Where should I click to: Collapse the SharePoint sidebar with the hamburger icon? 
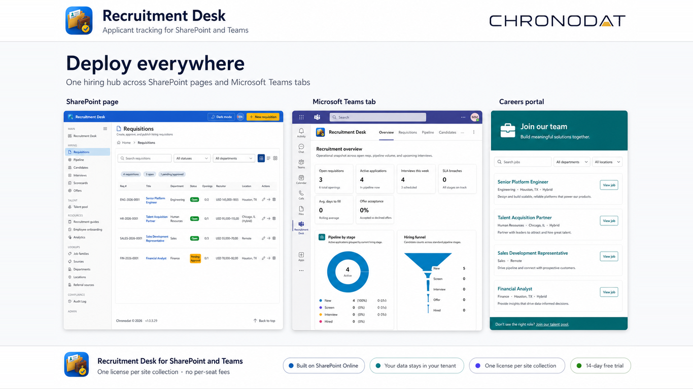click(106, 129)
